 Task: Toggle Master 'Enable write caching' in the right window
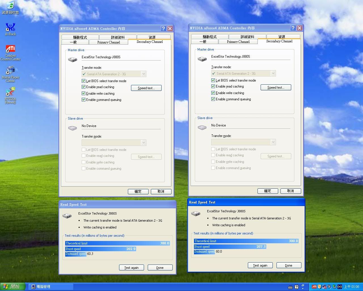tap(213, 93)
